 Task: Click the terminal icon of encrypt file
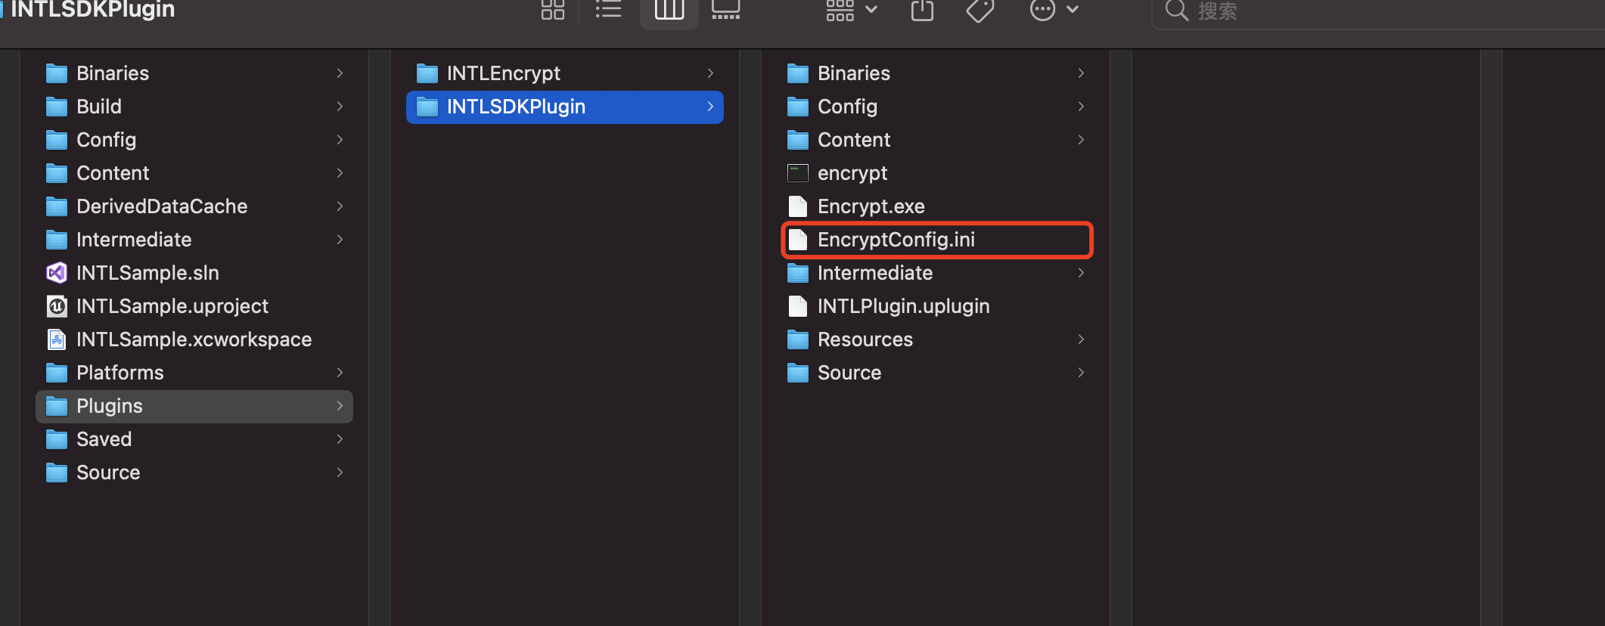point(798,173)
